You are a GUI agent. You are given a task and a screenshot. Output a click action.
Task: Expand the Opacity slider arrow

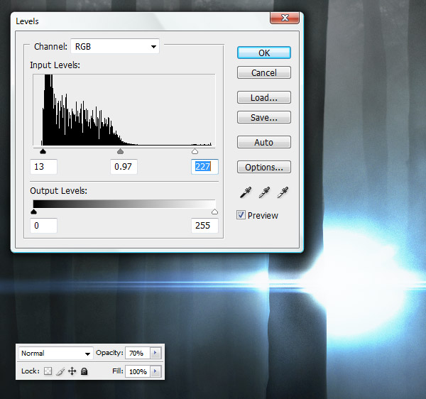155,353
